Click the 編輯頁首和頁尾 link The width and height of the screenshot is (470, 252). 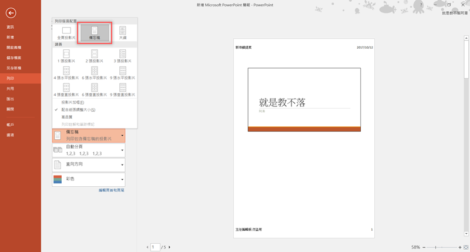coord(111,190)
